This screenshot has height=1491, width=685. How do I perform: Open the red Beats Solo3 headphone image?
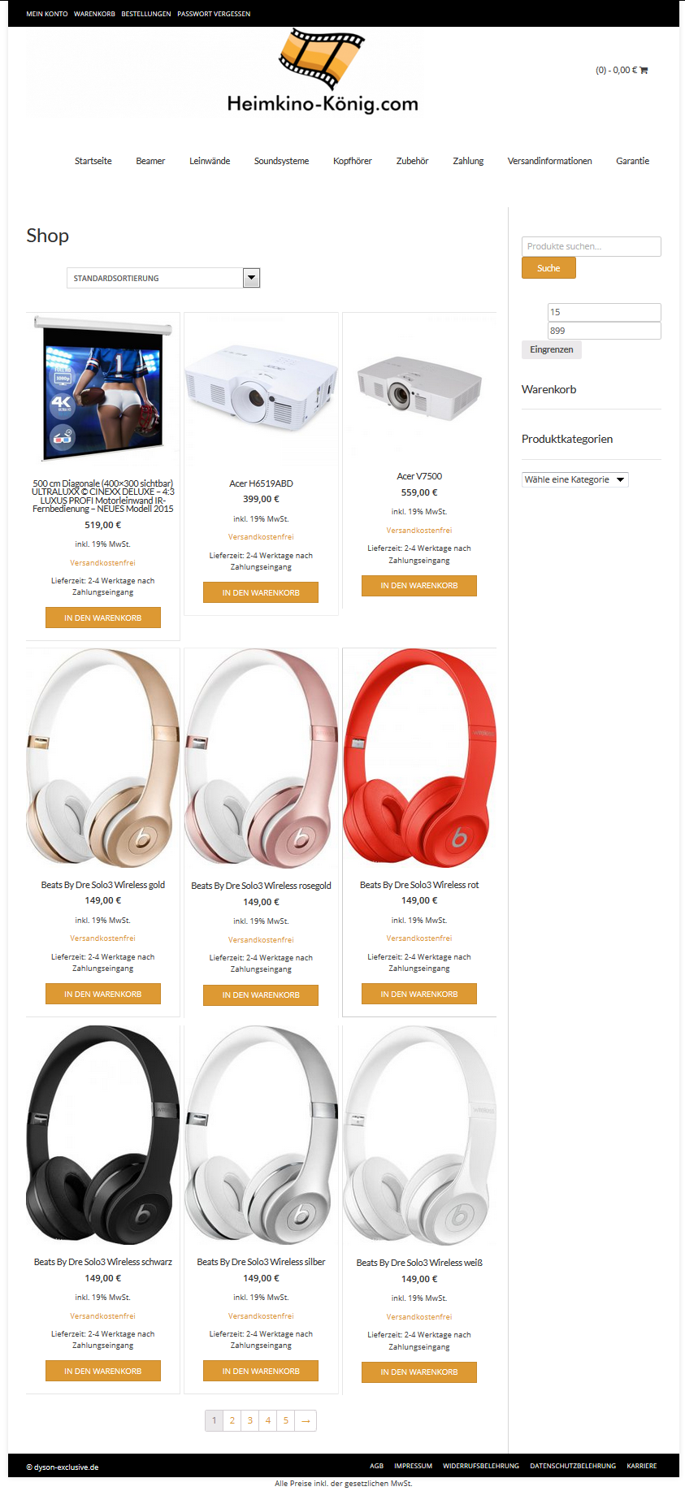[419, 758]
